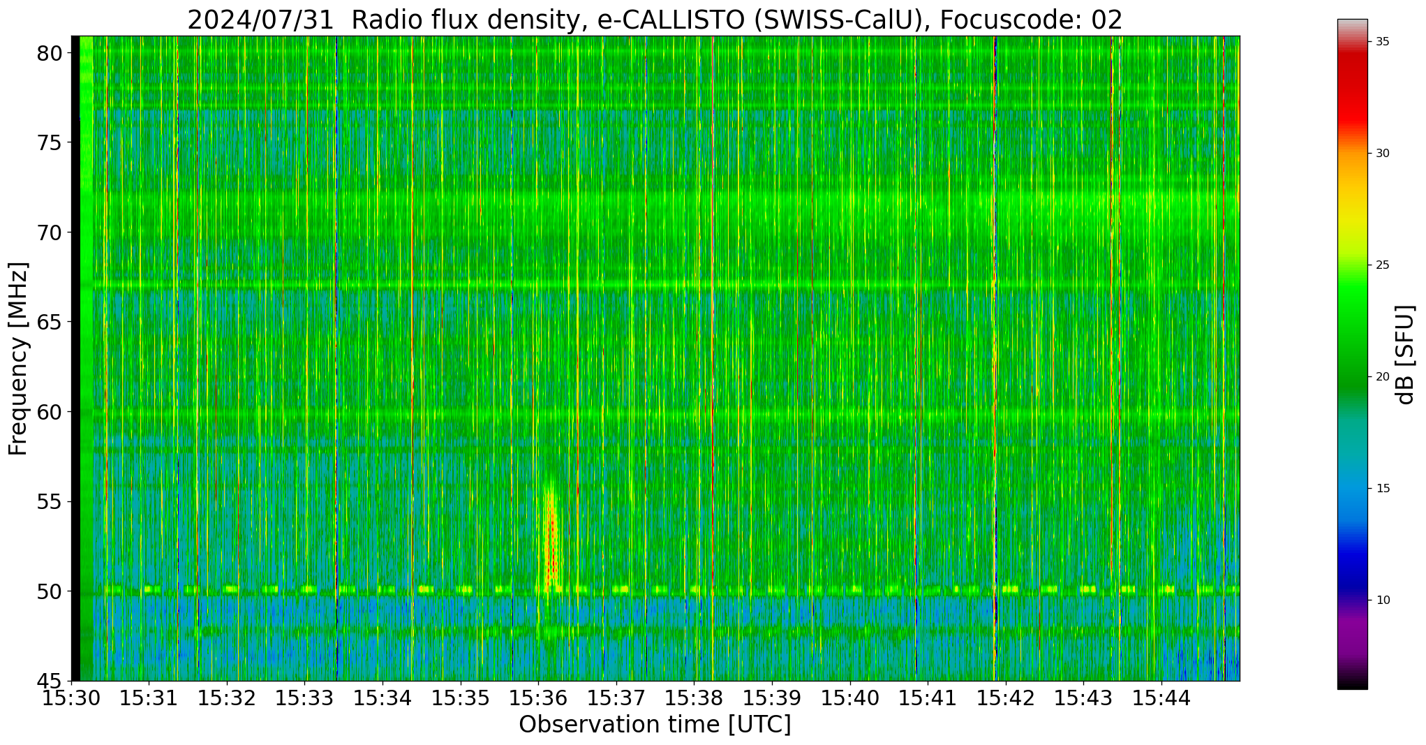The image size is (1426, 745).
Task: Click the 15:44 time tick label
Action: (1161, 698)
